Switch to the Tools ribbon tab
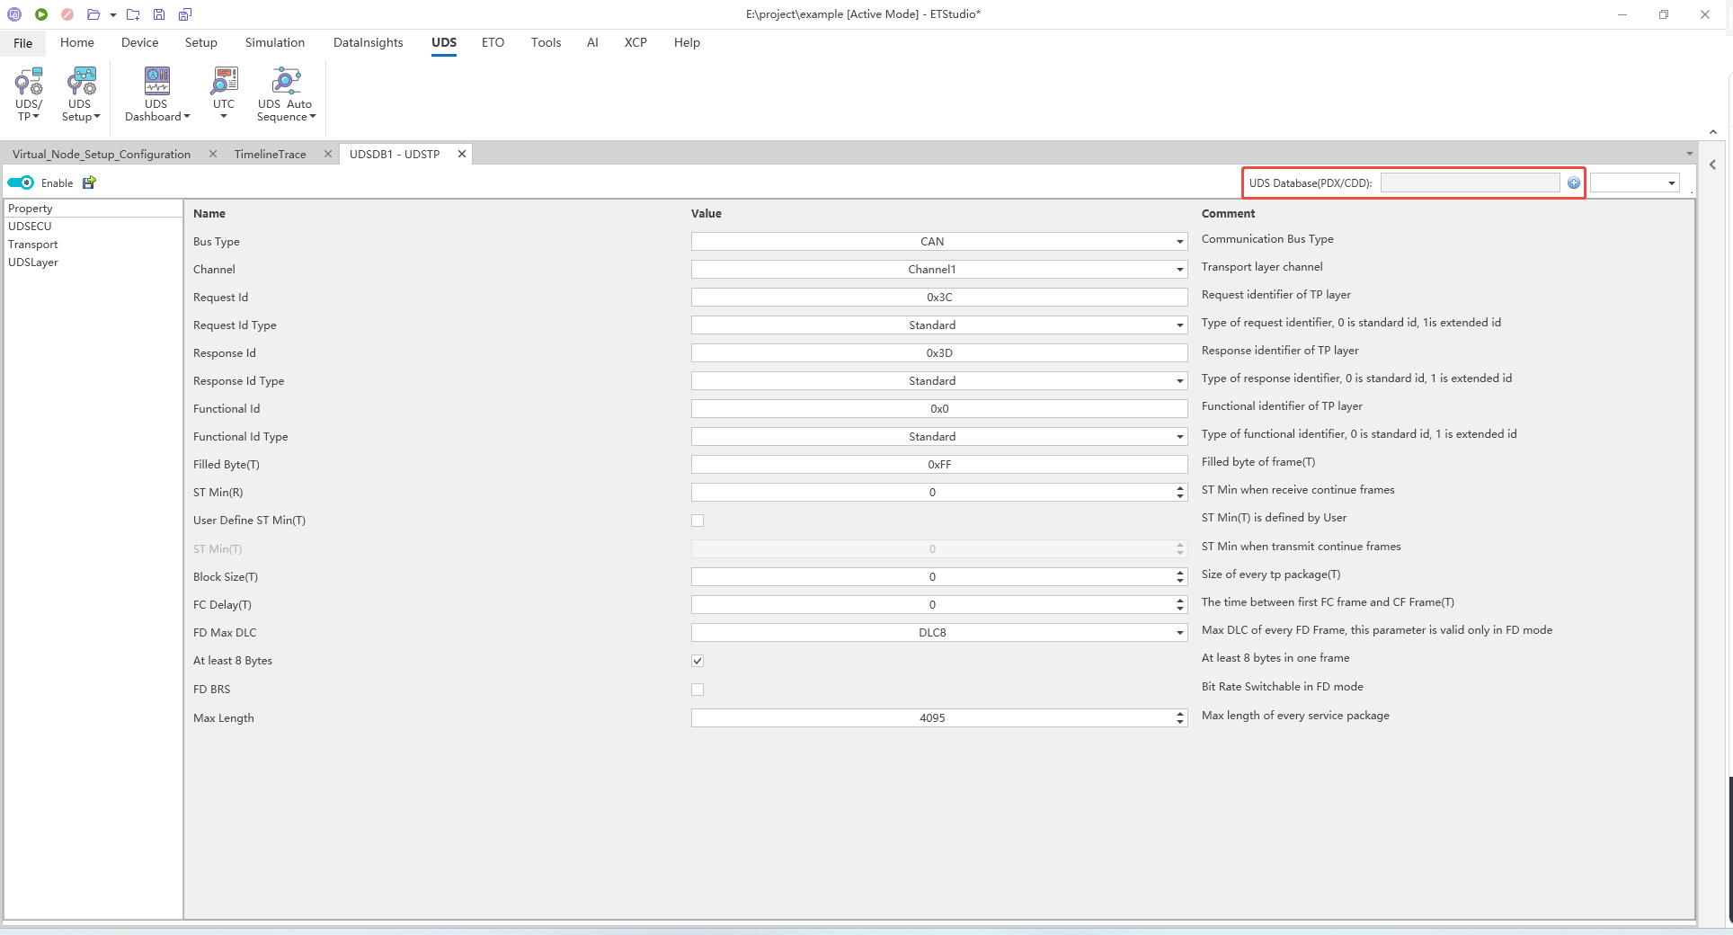The image size is (1733, 935). coord(546,42)
